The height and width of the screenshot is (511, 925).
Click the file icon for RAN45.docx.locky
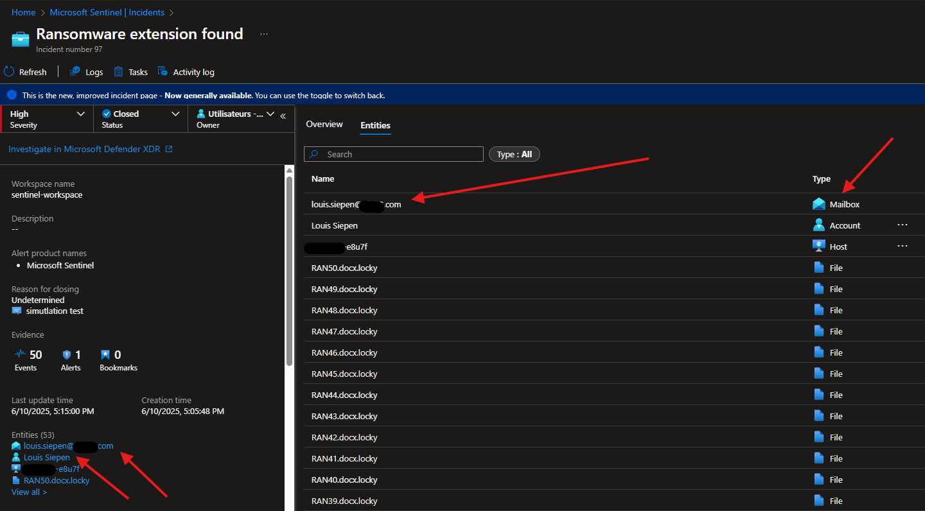(x=819, y=374)
